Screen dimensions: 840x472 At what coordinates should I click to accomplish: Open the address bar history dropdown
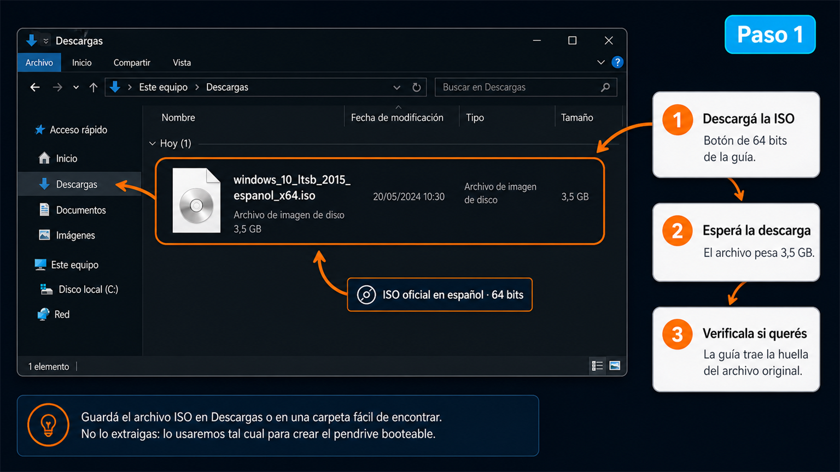397,87
